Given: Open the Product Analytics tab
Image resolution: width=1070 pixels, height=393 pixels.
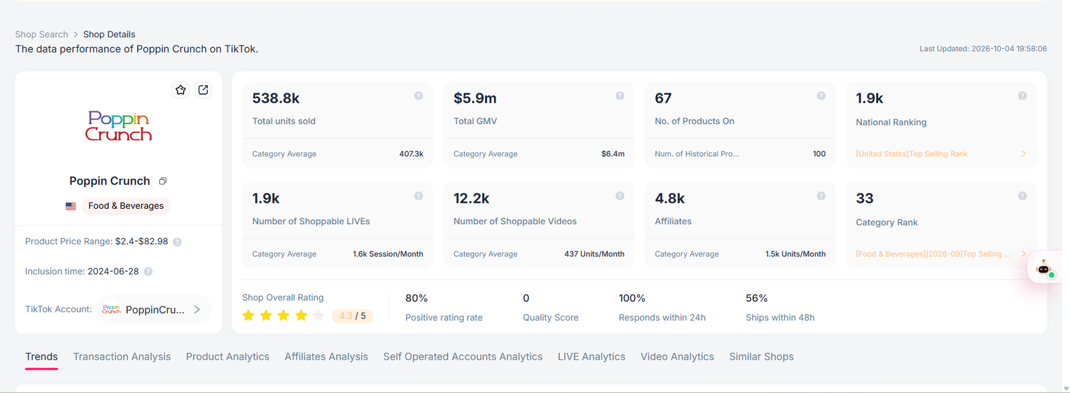Looking at the screenshot, I should [x=227, y=357].
